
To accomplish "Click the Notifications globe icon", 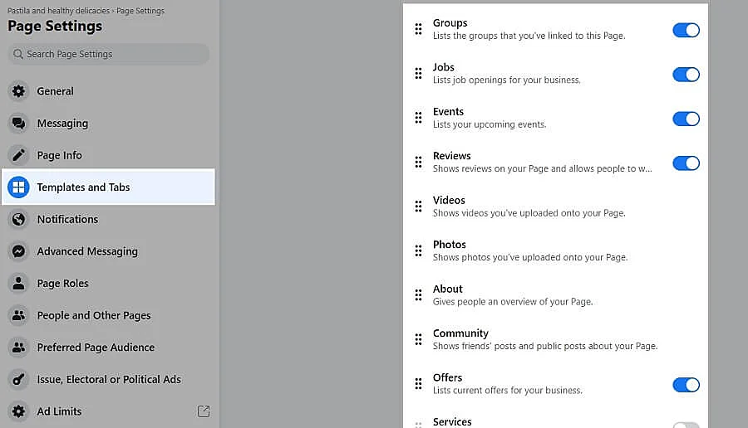I will coord(18,220).
